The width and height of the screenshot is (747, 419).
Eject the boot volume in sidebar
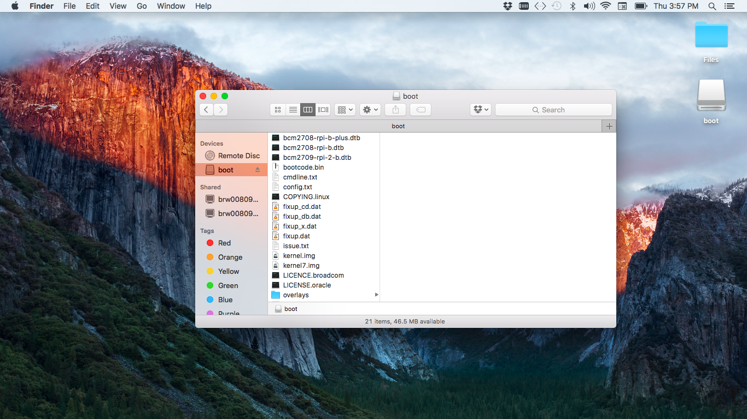258,170
